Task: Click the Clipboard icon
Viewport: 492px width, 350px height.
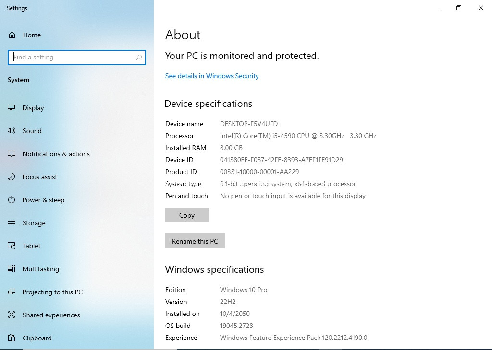Action: pos(12,338)
